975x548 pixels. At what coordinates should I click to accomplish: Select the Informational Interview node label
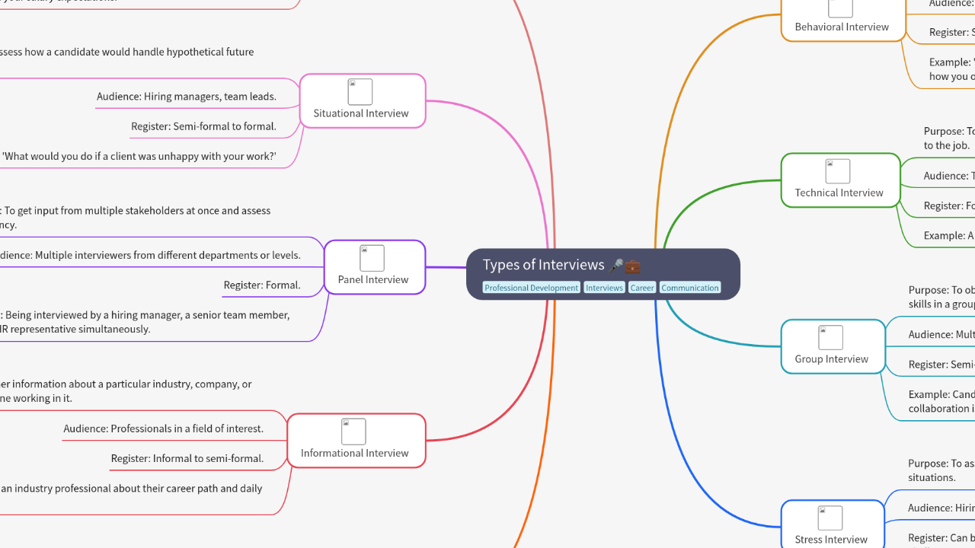tap(355, 453)
